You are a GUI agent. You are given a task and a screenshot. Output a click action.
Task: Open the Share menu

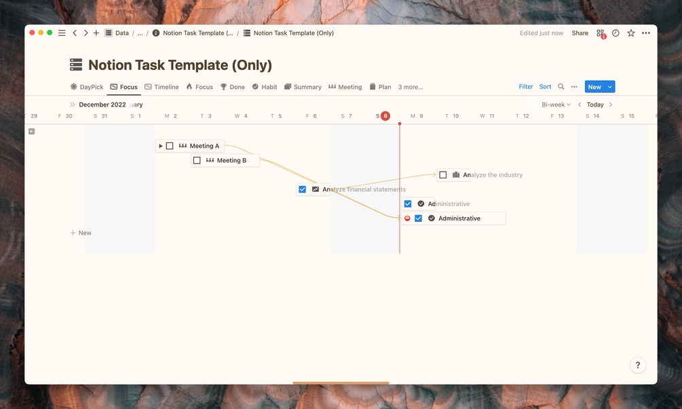pos(580,33)
